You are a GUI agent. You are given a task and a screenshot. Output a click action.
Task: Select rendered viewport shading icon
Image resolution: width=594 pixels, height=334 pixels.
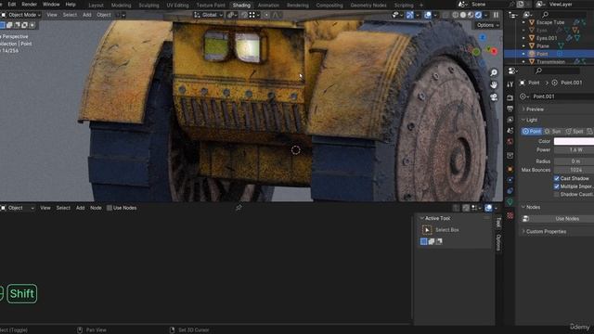(478, 15)
